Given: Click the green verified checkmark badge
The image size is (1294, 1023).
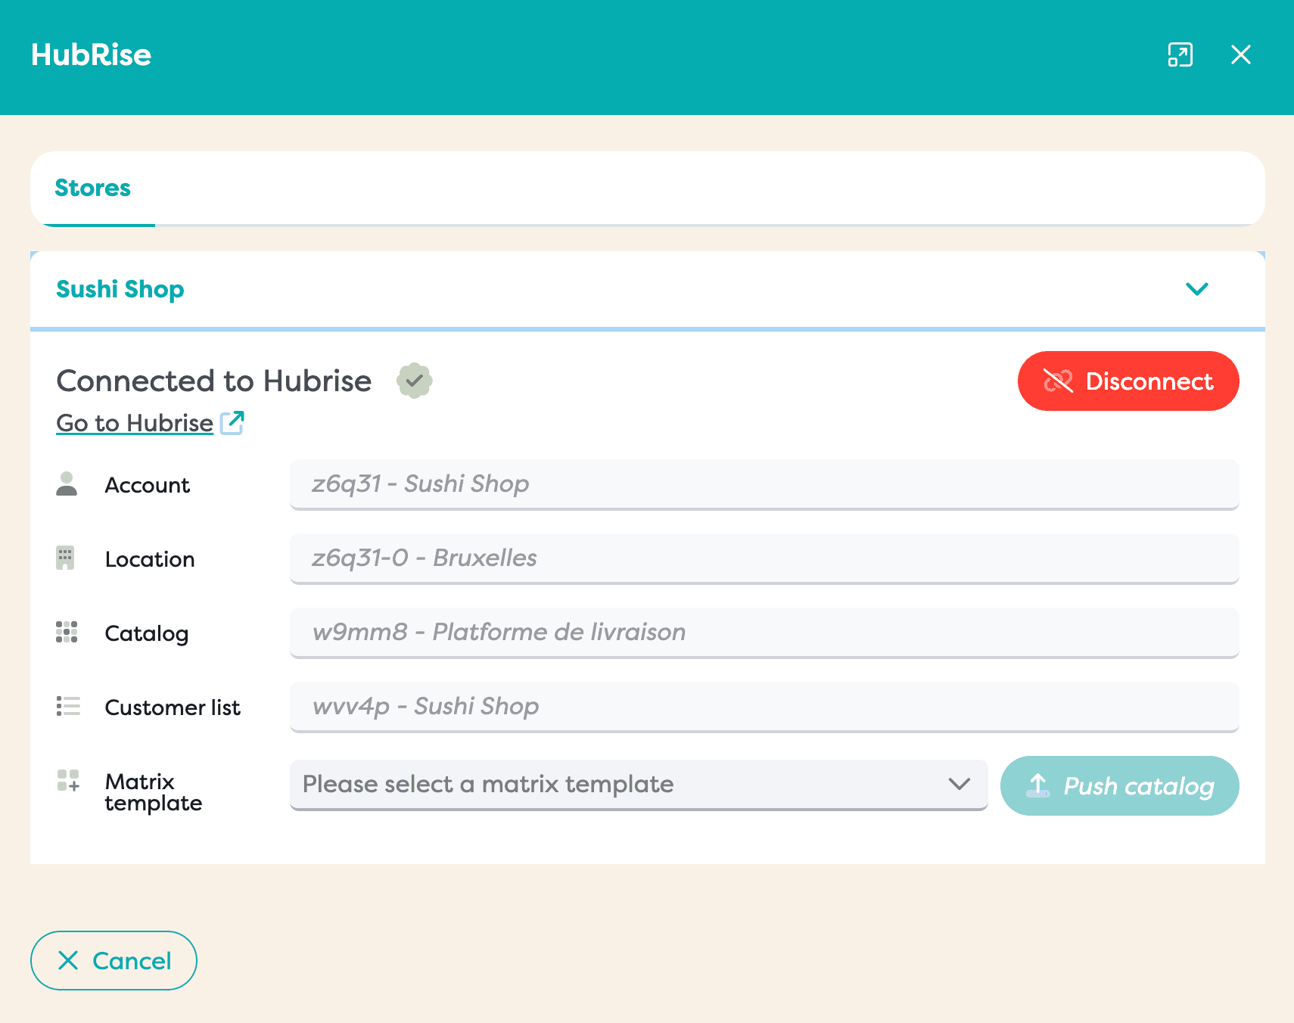Looking at the screenshot, I should (x=414, y=381).
